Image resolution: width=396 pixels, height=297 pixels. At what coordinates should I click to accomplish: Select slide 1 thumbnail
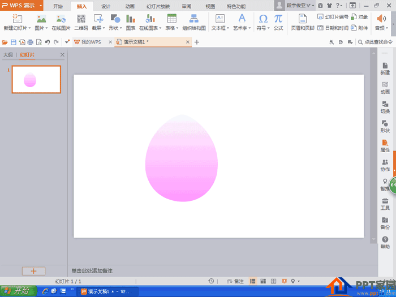click(36, 79)
